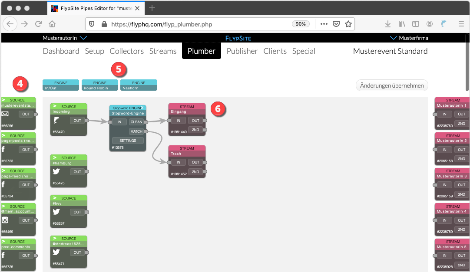Screen dimensions: 470x272
Task: Click IN on the Eingang stream
Action: pyautogui.click(x=179, y=121)
